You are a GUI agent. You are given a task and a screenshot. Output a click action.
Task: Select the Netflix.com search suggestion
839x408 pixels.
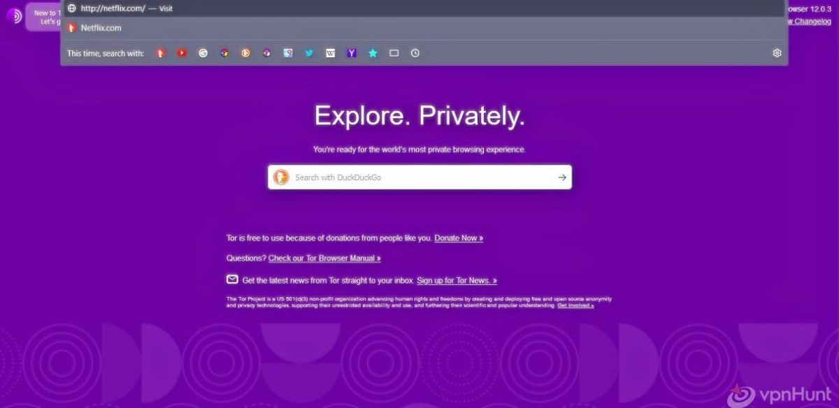coord(424,28)
